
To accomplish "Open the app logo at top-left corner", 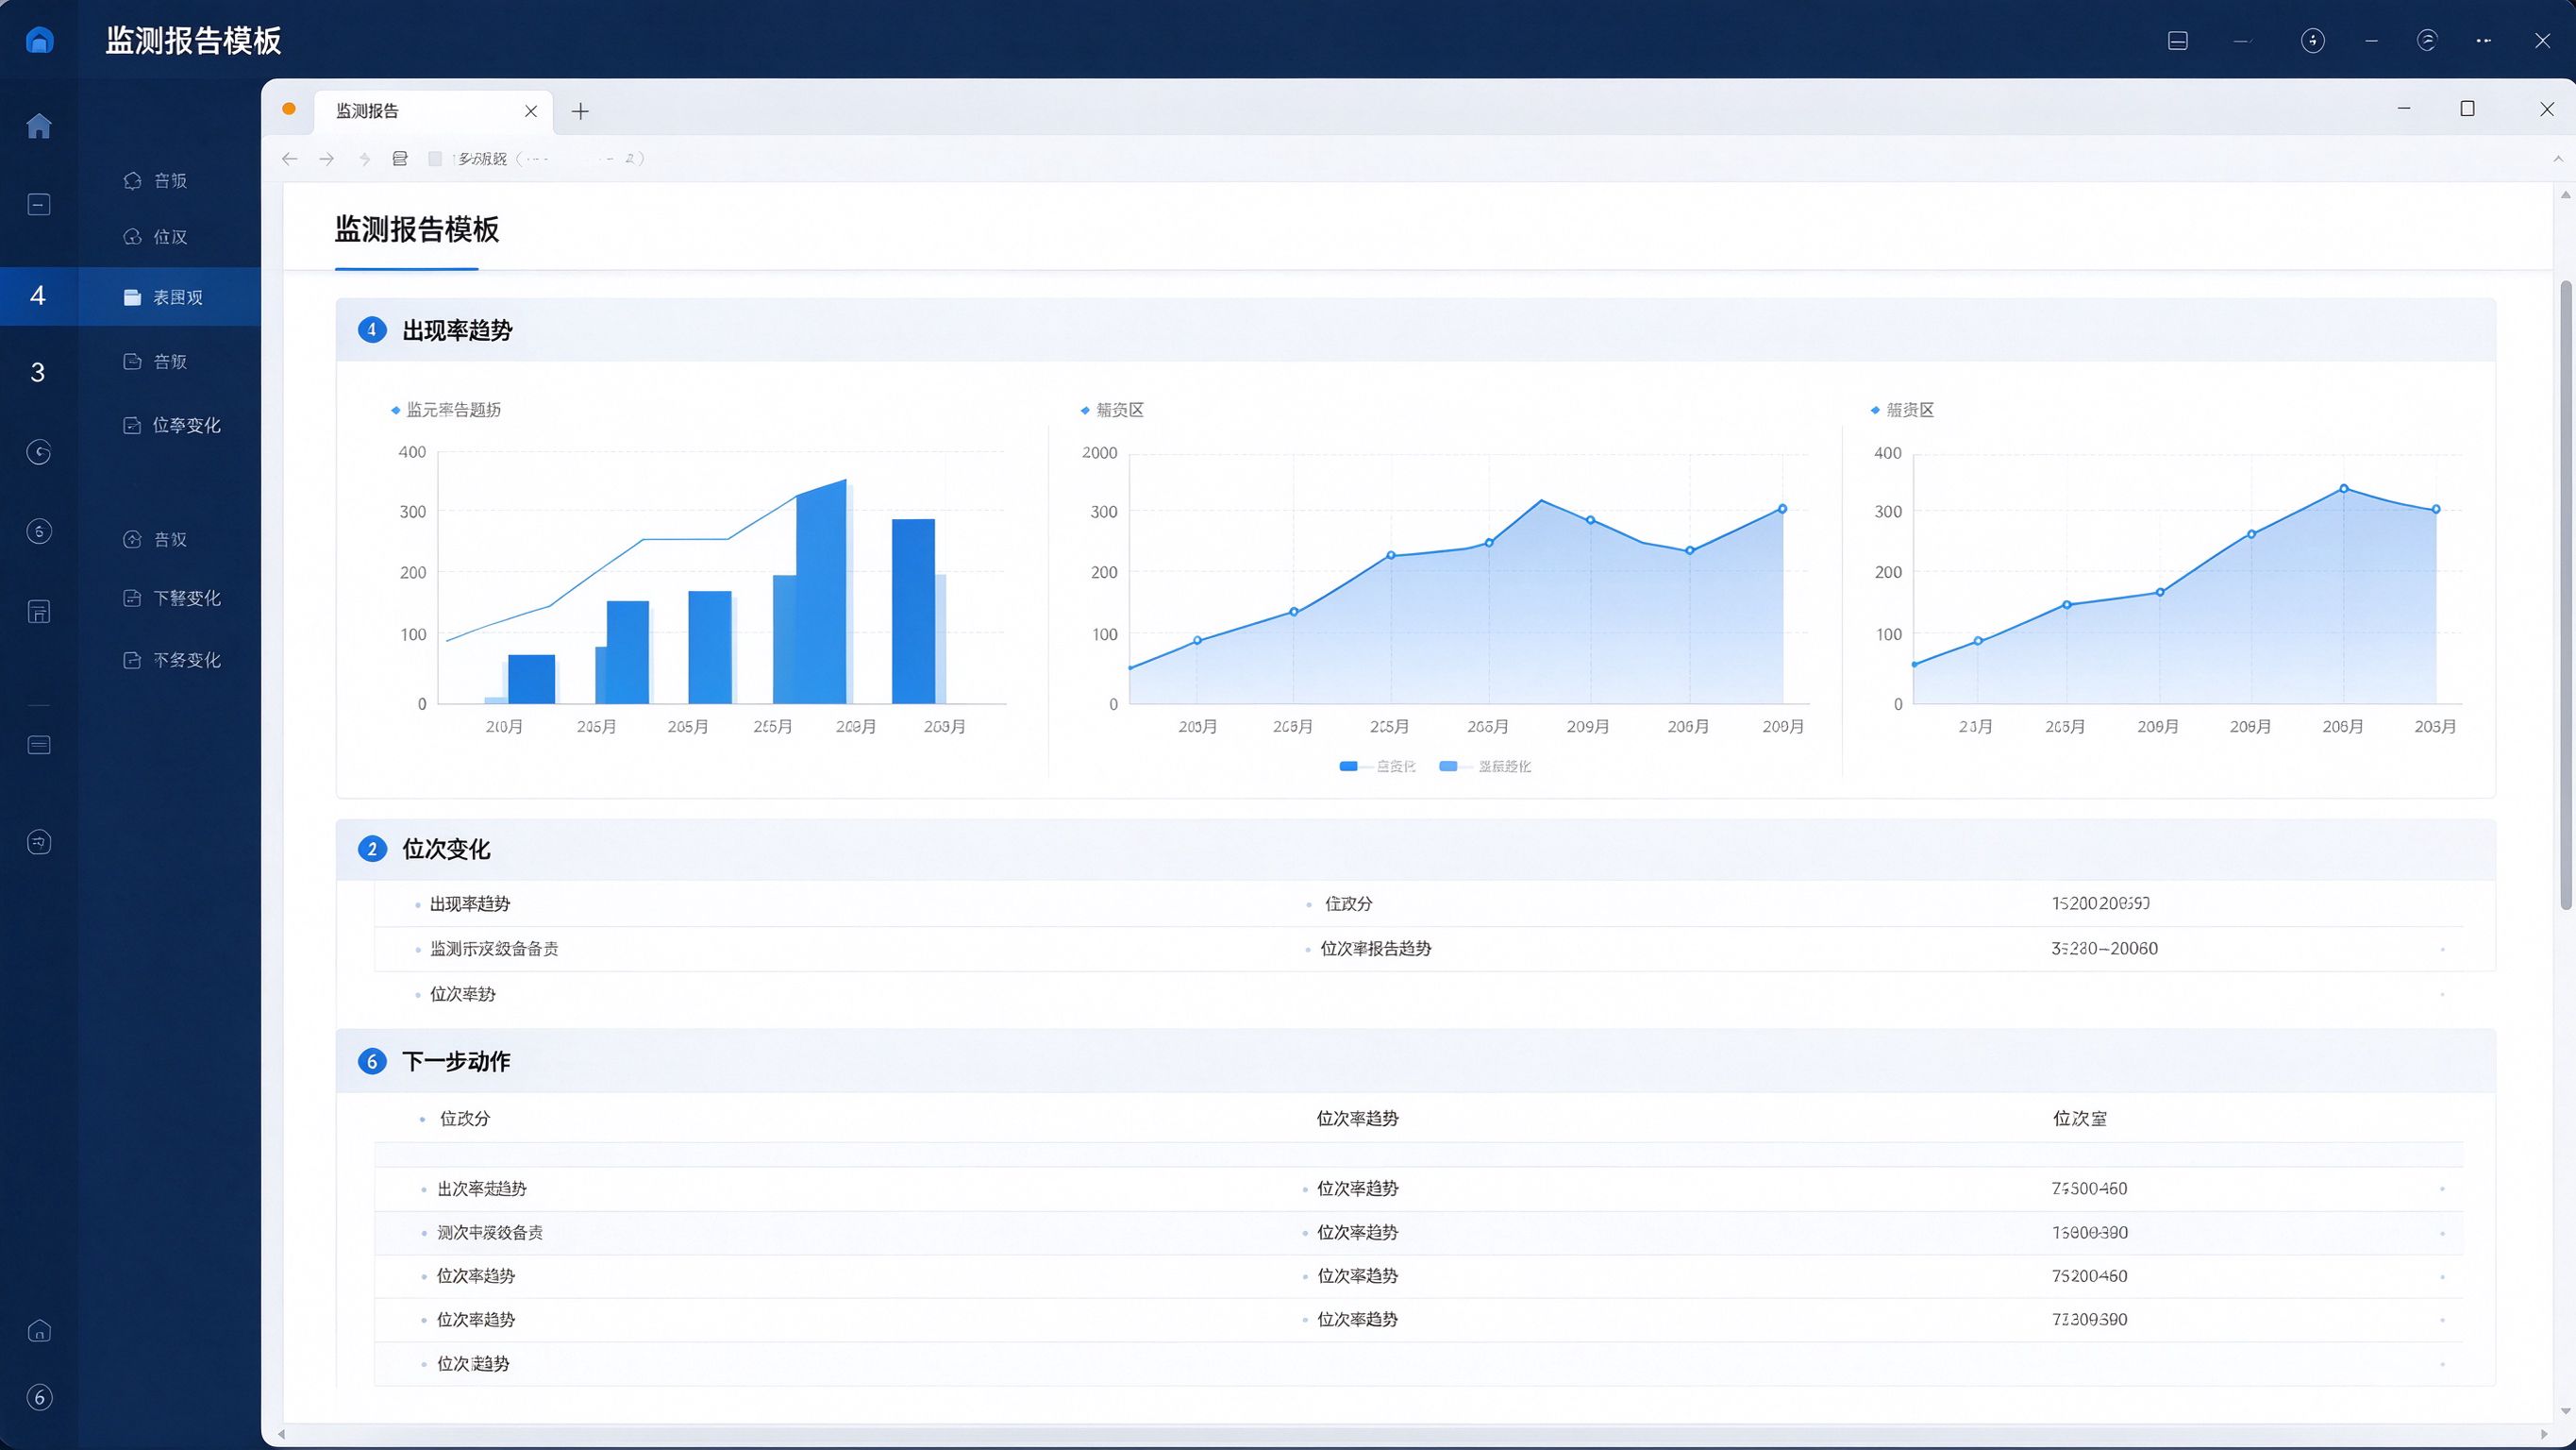I will point(39,40).
